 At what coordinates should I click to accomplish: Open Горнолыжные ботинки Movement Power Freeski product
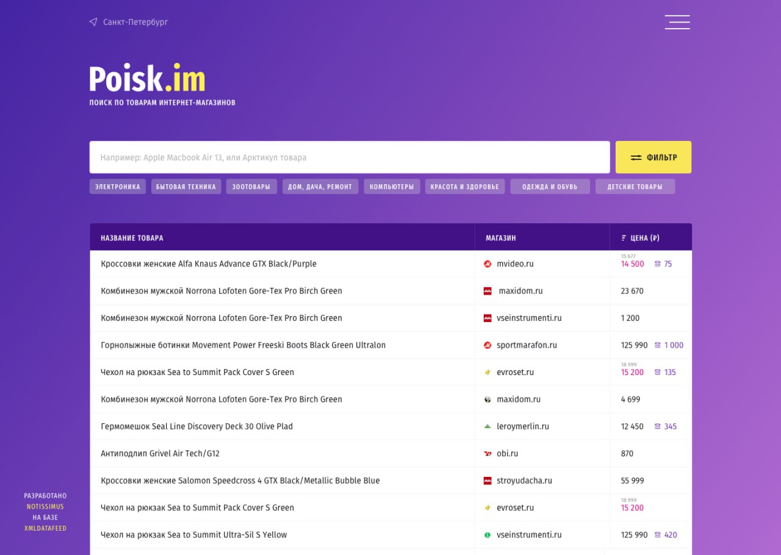(243, 345)
